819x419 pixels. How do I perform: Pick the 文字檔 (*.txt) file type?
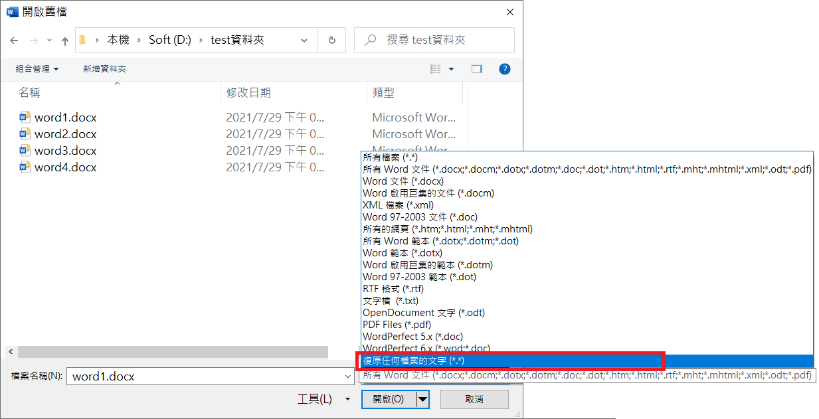pos(391,301)
